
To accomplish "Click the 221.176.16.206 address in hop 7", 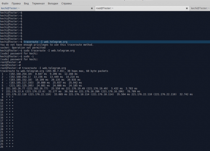I will tap(89, 91).
